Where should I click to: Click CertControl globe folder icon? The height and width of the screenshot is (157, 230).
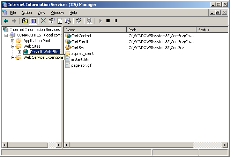pyautogui.click(x=68, y=36)
